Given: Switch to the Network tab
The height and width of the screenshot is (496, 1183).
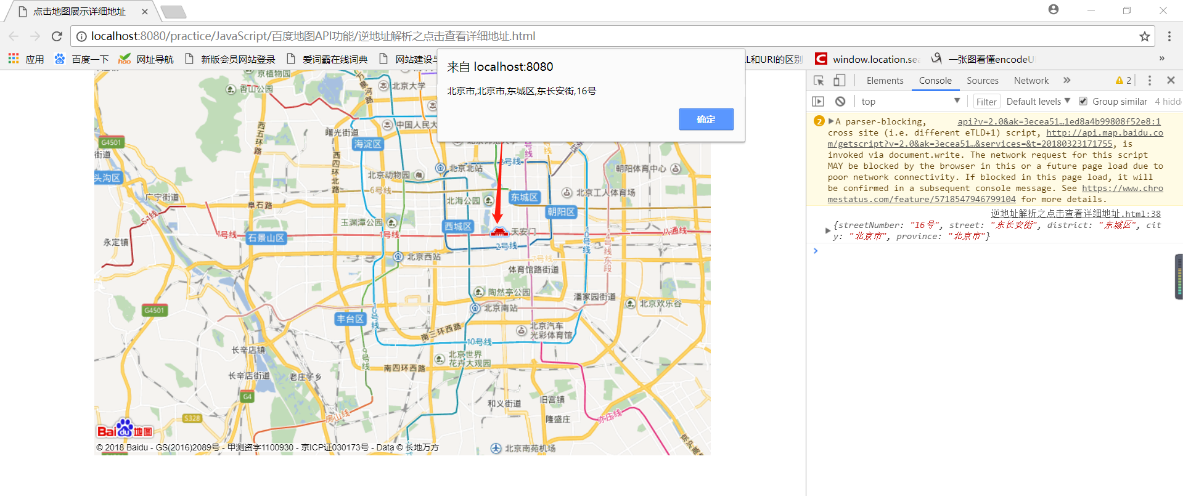Looking at the screenshot, I should point(1031,81).
